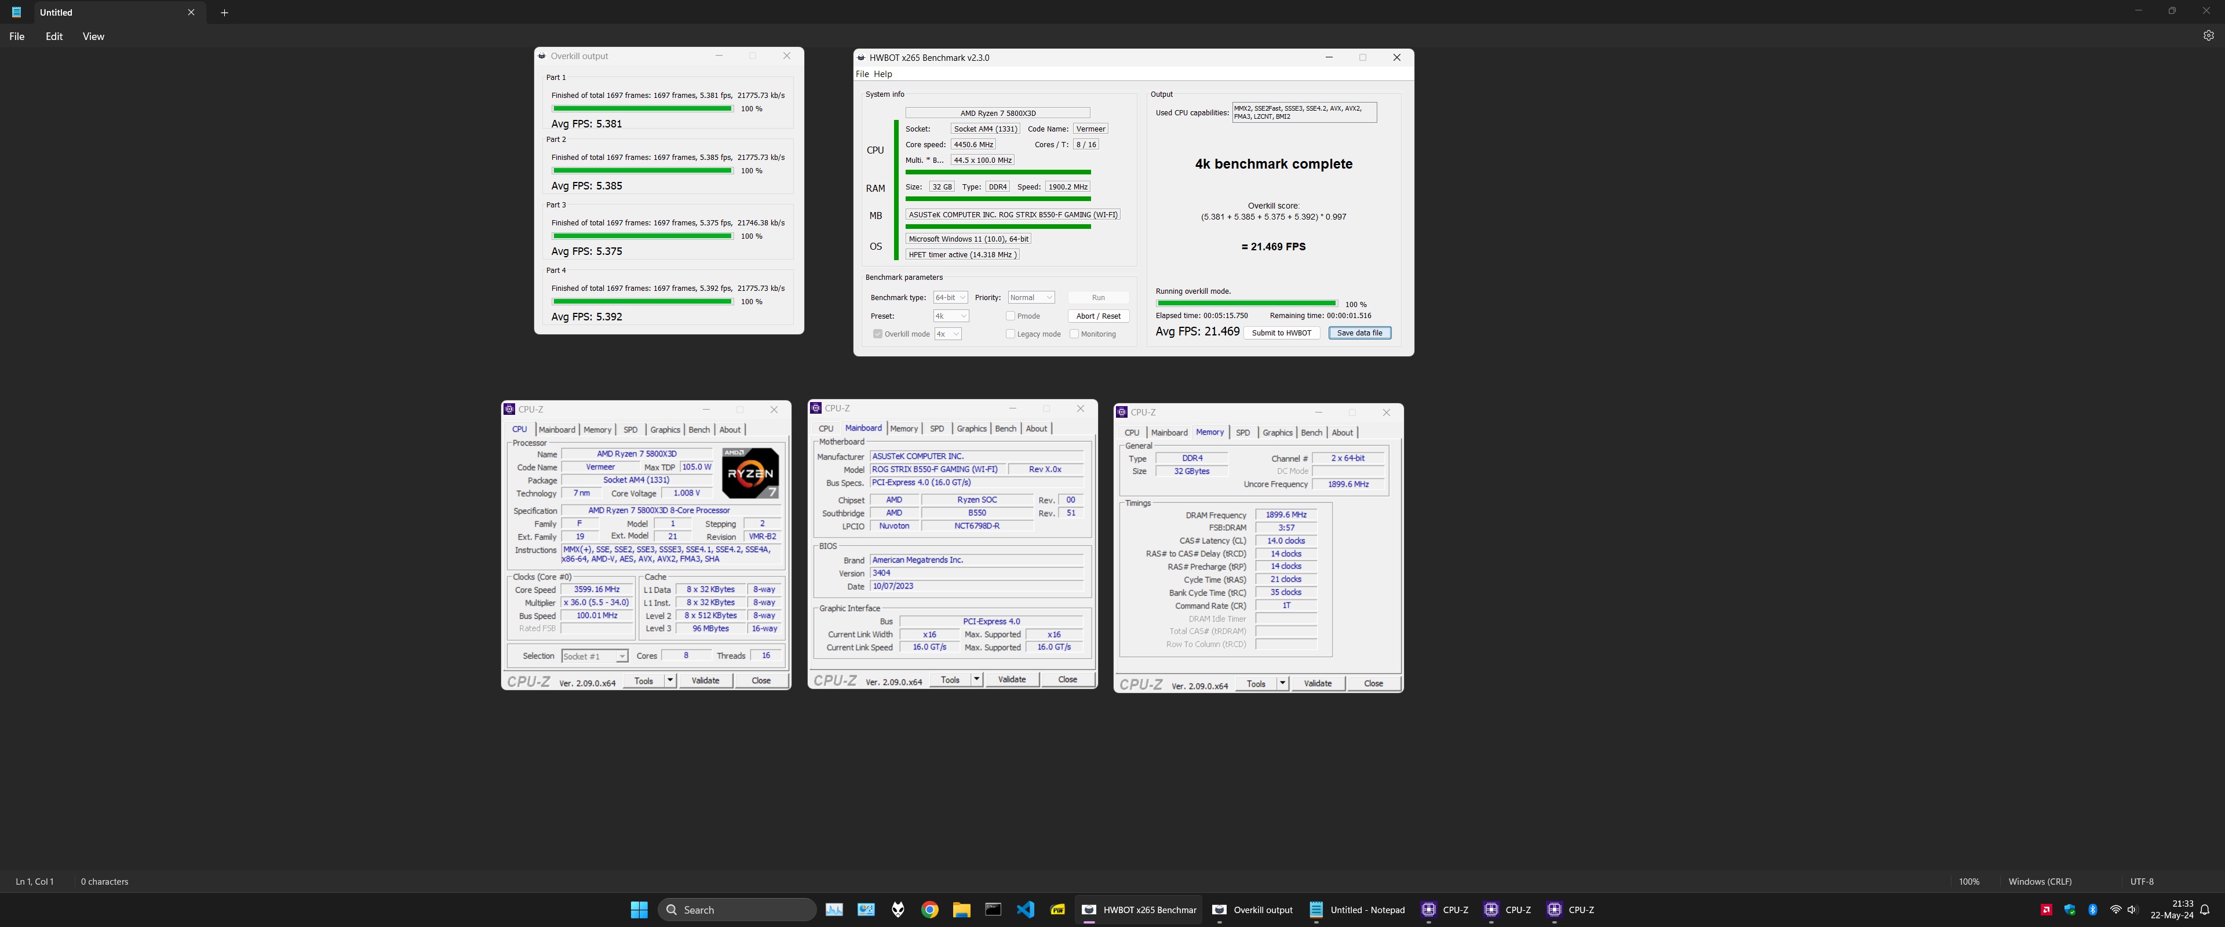Open Windows Security tray icon
The image size is (2225, 927).
pyautogui.click(x=2070, y=910)
